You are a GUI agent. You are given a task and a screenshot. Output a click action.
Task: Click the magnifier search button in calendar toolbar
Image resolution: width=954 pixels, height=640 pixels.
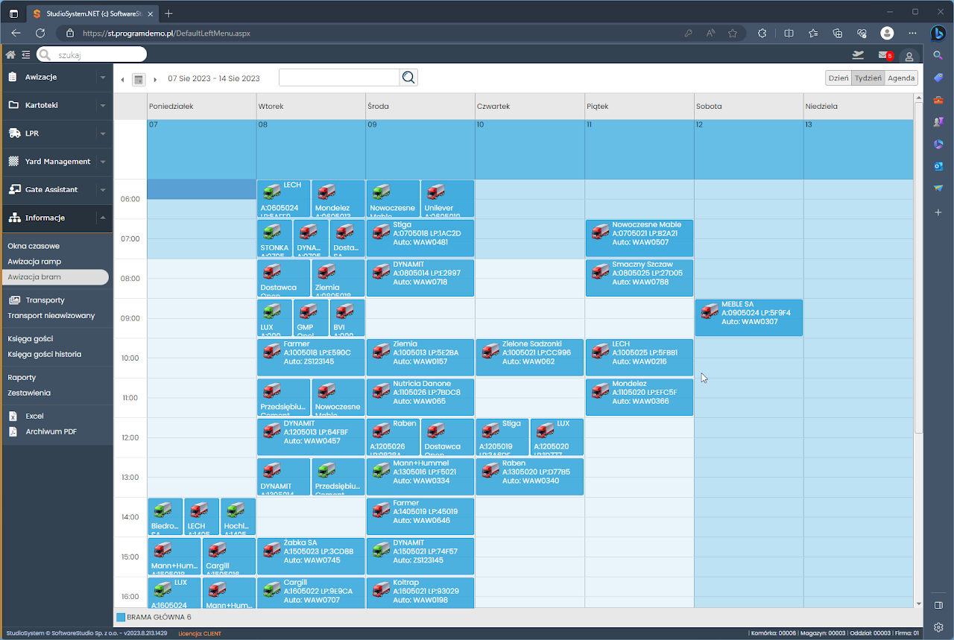coord(408,77)
